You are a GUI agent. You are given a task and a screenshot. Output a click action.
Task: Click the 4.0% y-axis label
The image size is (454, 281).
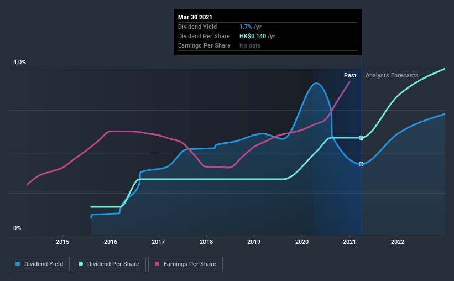(x=19, y=63)
